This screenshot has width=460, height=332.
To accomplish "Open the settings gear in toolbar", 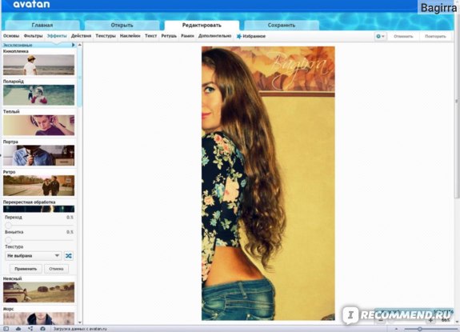I will (x=380, y=36).
